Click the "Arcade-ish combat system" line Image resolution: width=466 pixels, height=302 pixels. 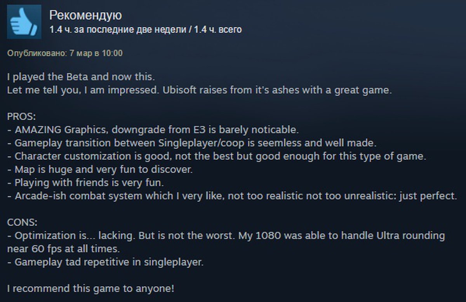click(232, 196)
